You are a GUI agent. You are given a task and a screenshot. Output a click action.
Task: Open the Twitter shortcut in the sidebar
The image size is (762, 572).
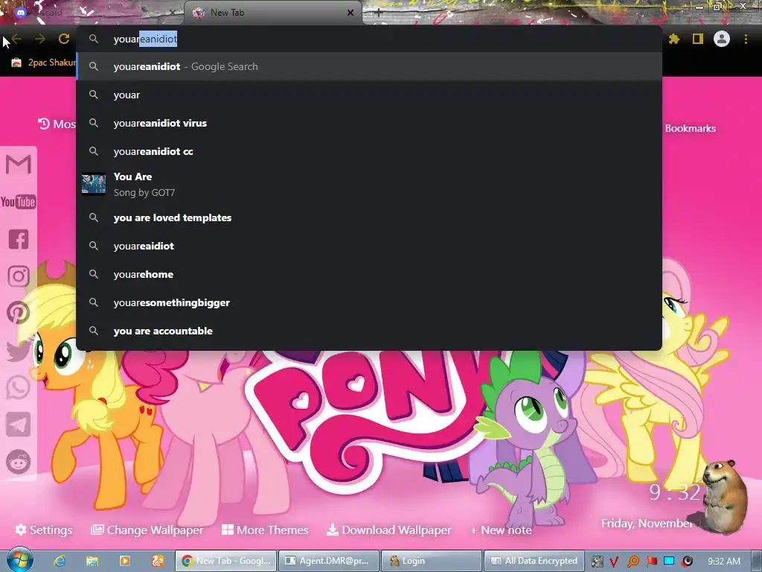click(19, 351)
